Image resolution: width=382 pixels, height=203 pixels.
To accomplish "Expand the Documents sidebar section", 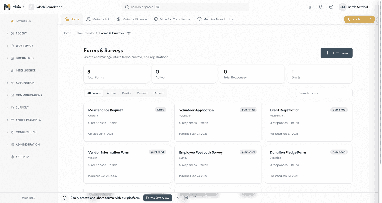I will 25,58.
